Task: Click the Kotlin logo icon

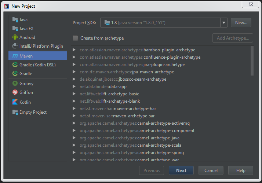Action: [x=15, y=102]
